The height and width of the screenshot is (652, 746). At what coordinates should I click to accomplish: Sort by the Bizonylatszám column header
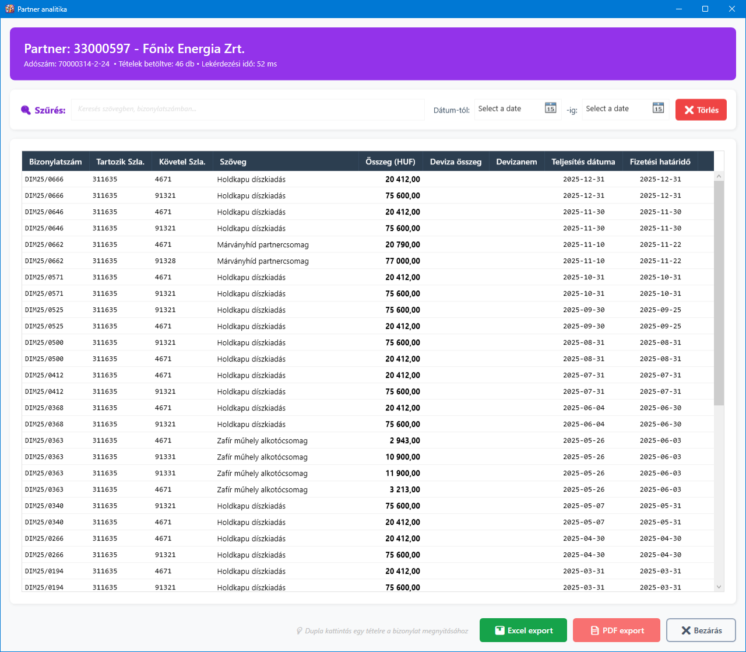[x=55, y=162]
